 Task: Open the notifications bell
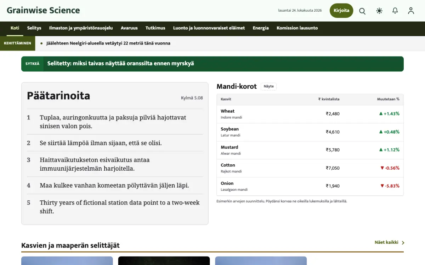[x=395, y=11]
